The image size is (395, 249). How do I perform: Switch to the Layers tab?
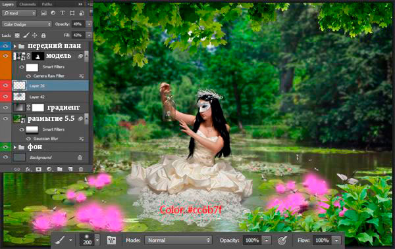pos(8,5)
